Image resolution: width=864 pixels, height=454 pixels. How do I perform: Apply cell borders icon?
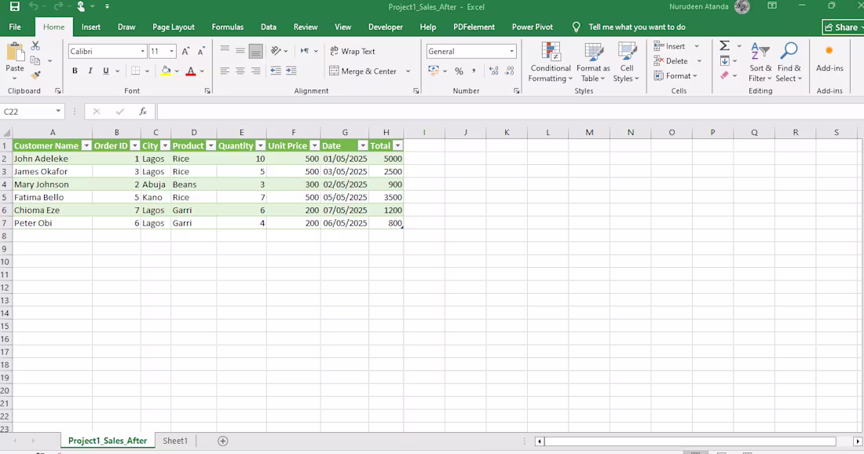point(136,71)
